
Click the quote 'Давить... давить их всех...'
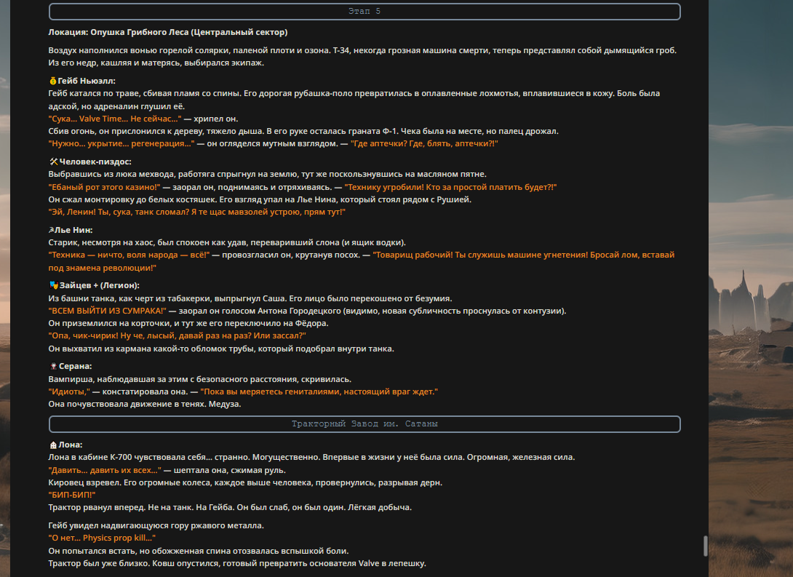[105, 470]
